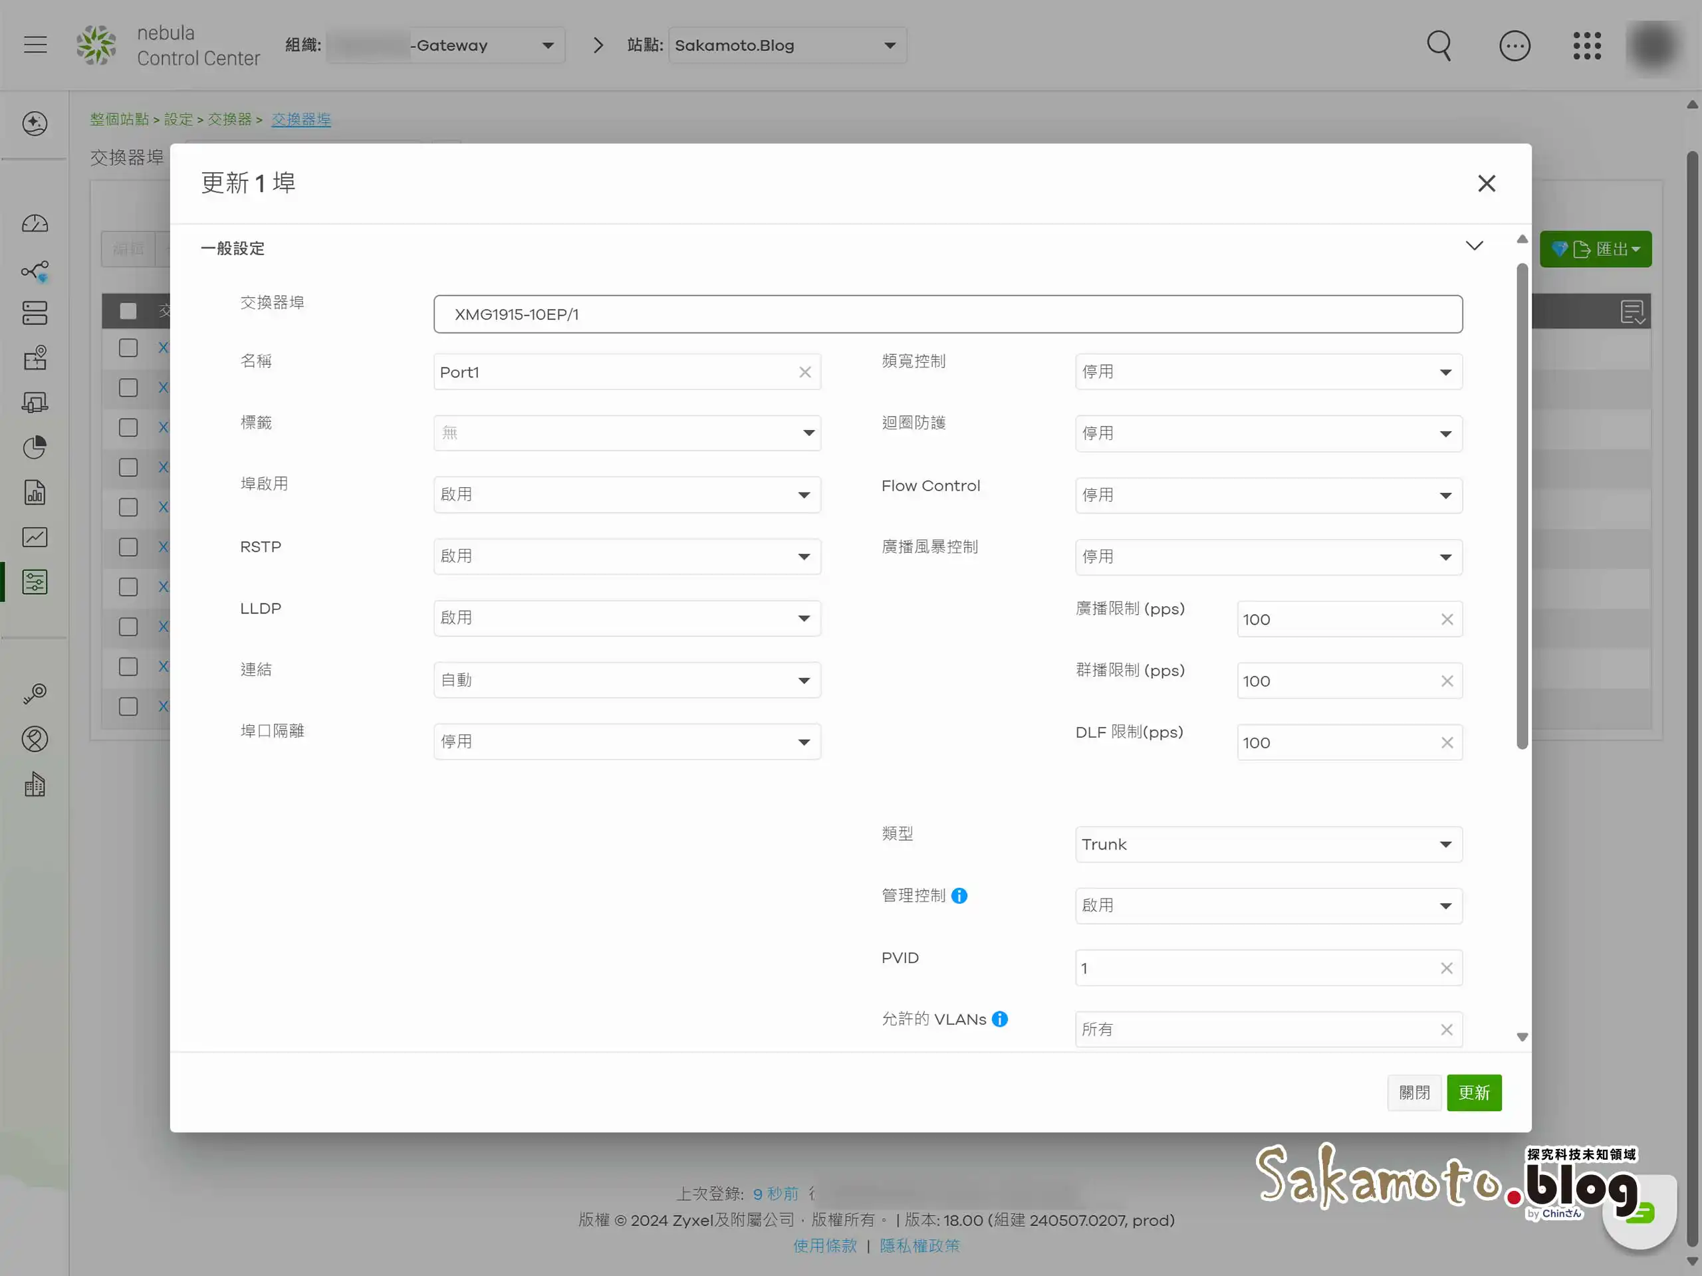1702x1276 pixels.
Task: Open the 類型 Trunk dropdown
Action: [x=1268, y=845]
